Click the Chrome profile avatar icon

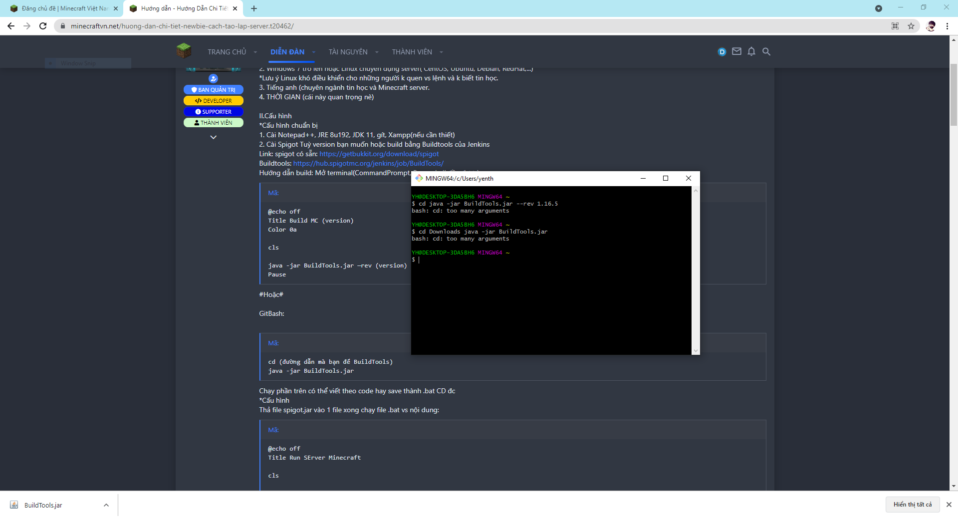931,26
